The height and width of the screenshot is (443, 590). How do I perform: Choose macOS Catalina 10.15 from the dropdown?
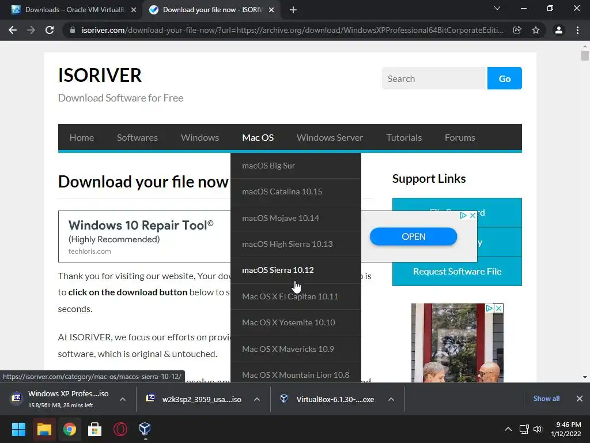coord(296,192)
